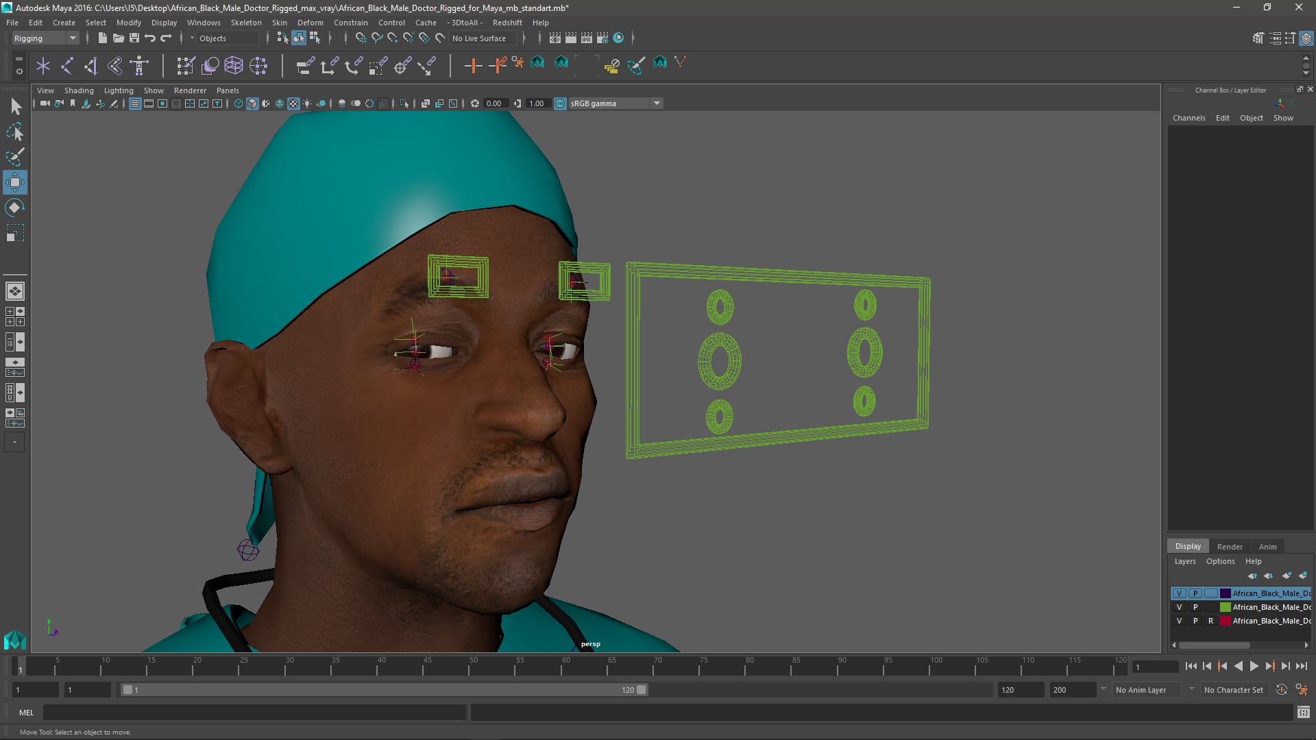
Task: Click the Orient constraint shelf icon
Action: pyautogui.click(x=354, y=66)
